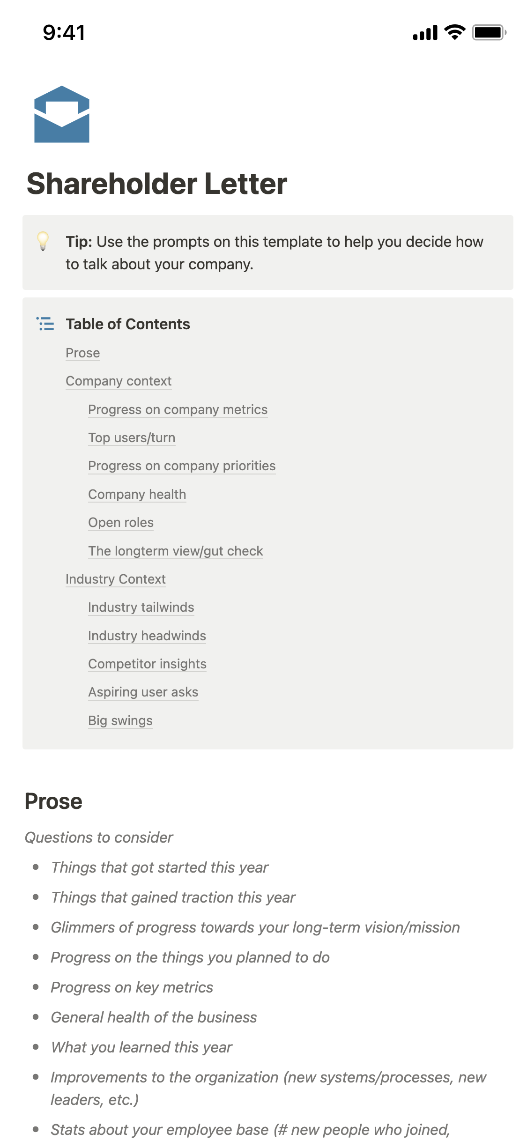527x1141 pixels.
Task: Tap the Wi-Fi status icon
Action: [454, 32]
